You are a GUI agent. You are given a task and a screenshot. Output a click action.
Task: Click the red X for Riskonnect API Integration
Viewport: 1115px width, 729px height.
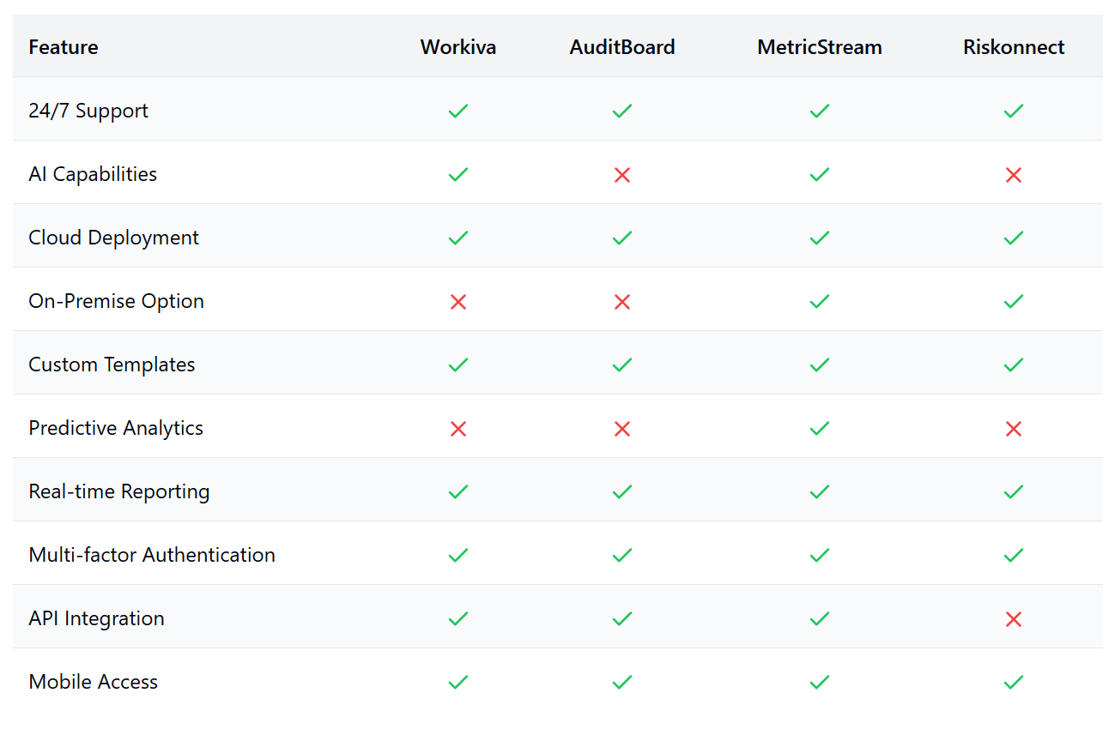[x=1013, y=618]
